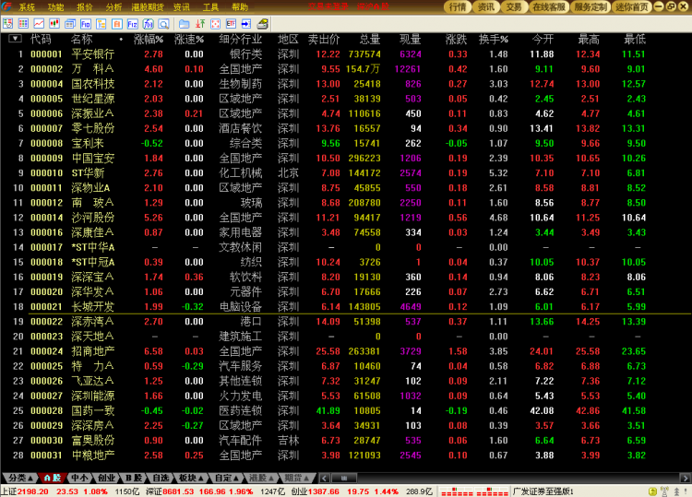Click the network antenna status icon
This screenshot has height=497, width=692.
coord(664,491)
